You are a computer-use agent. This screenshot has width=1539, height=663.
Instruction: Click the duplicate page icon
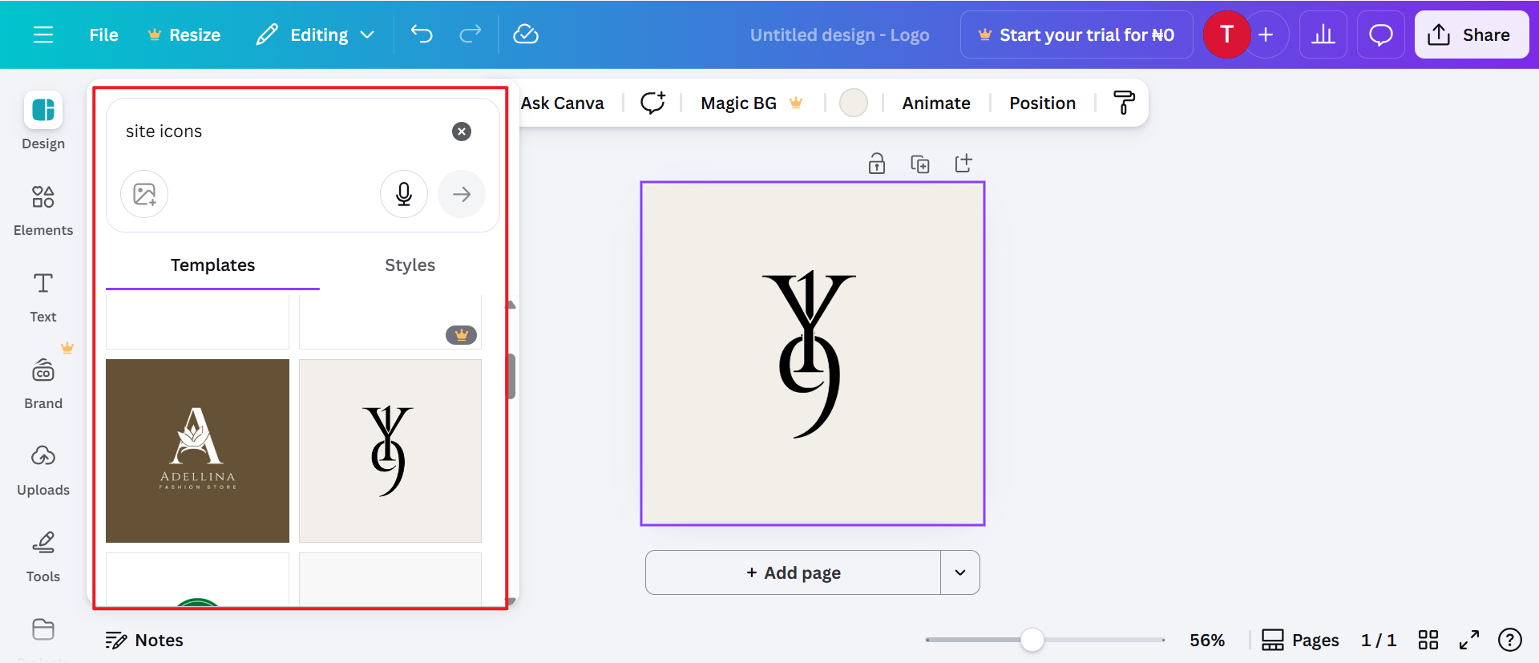920,164
